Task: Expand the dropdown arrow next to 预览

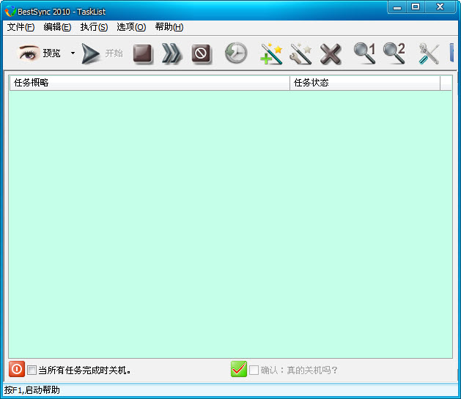Action: 73,53
